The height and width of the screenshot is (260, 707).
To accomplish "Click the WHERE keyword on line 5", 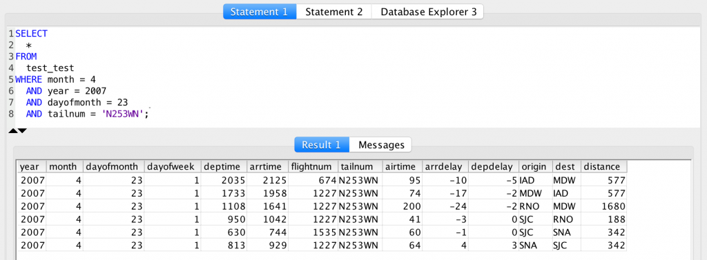I will point(29,80).
